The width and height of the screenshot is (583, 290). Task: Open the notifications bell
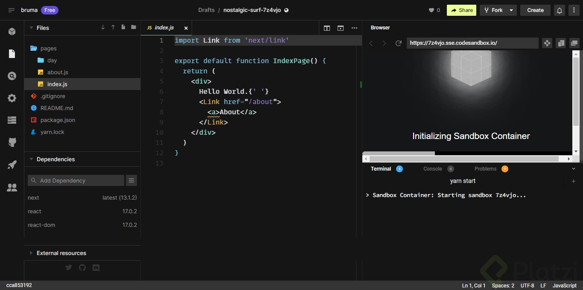(559, 10)
